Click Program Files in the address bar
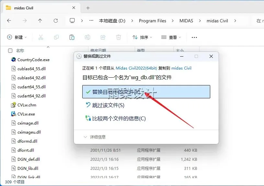264x186 pixels. 153,21
